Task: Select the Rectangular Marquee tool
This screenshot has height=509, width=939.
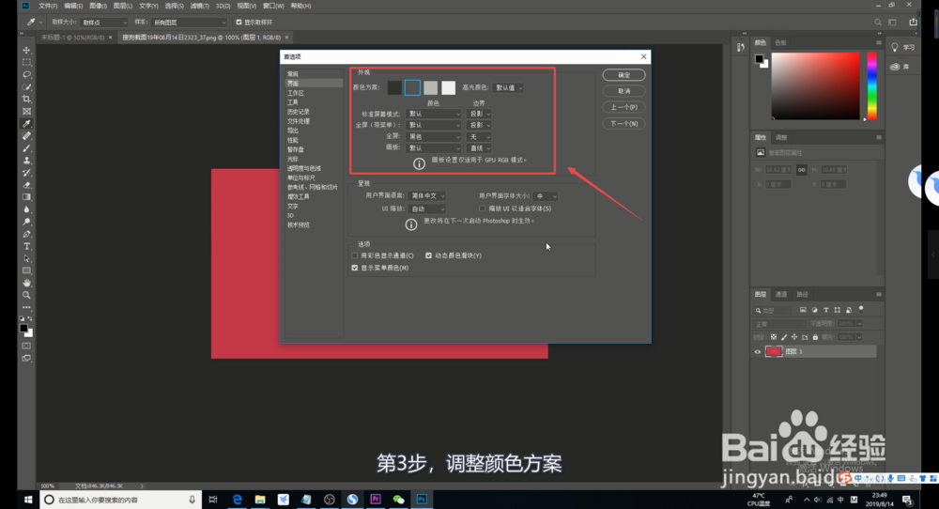Action: [26, 62]
